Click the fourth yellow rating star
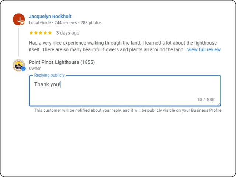 click(x=45, y=33)
